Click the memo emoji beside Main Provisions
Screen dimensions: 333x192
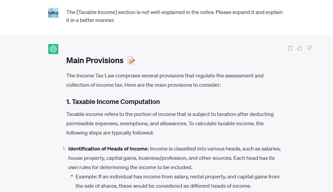(131, 60)
